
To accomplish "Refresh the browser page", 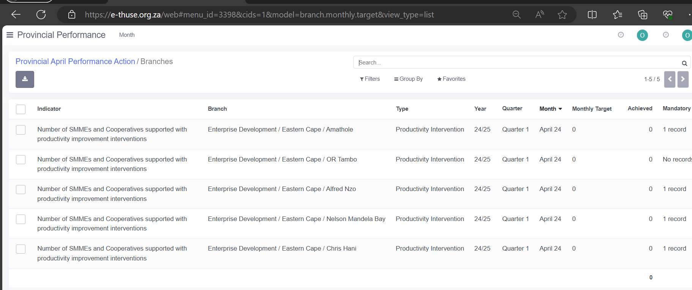I will [x=41, y=15].
